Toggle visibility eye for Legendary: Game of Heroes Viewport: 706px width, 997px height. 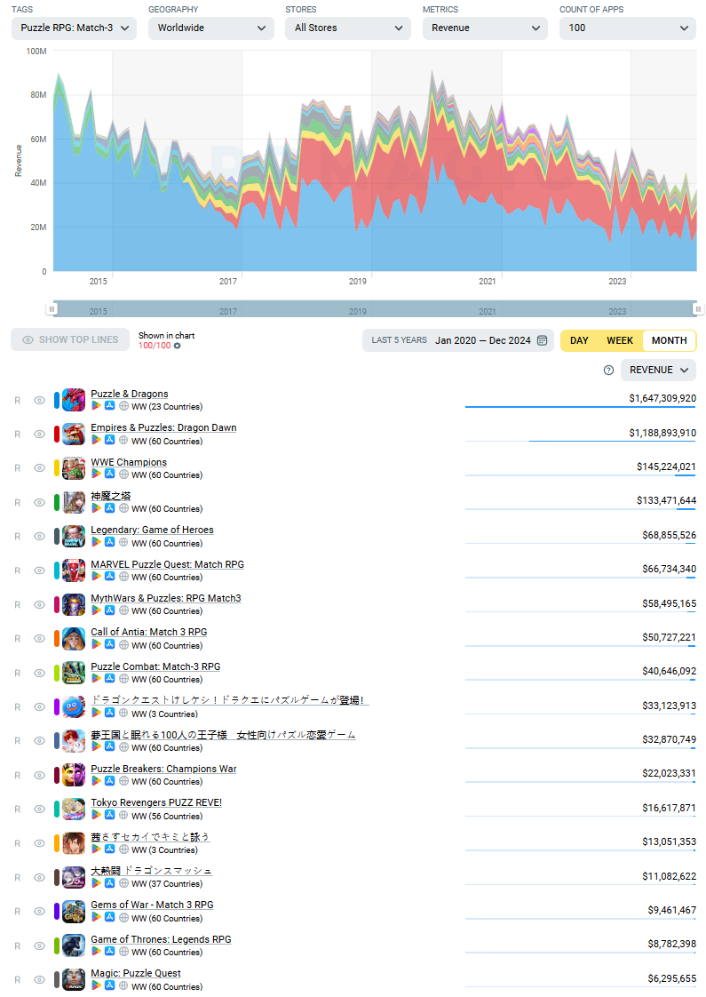(x=39, y=537)
